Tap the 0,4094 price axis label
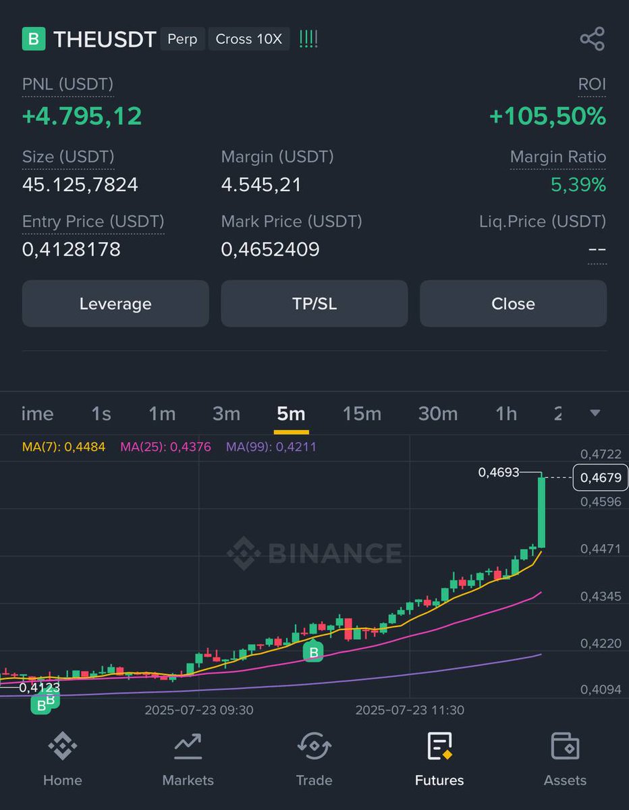 coord(601,690)
